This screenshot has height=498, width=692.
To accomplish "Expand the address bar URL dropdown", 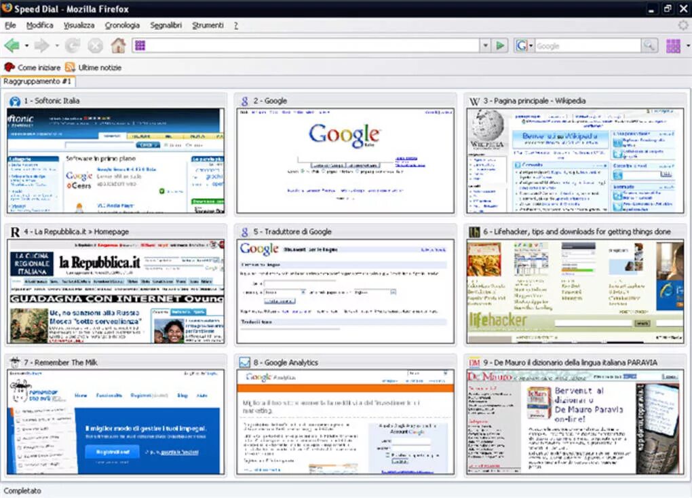I will coord(486,45).
